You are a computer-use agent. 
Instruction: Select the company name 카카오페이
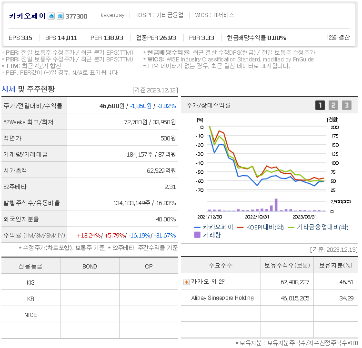(27, 16)
